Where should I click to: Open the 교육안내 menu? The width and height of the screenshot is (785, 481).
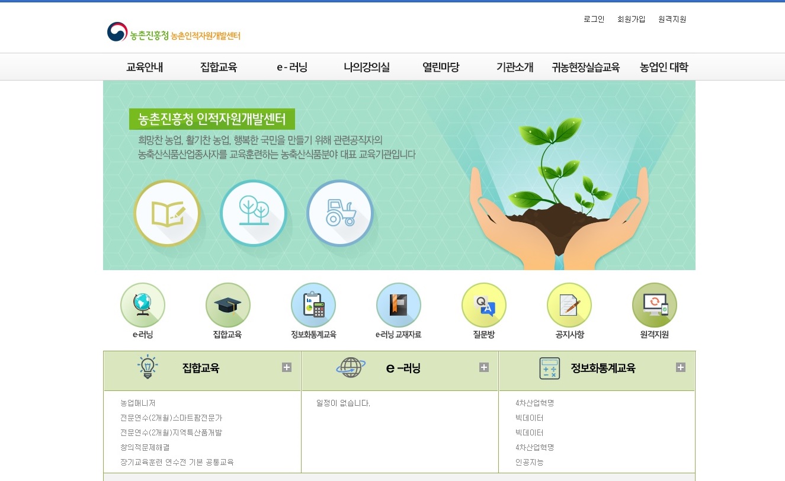point(145,67)
